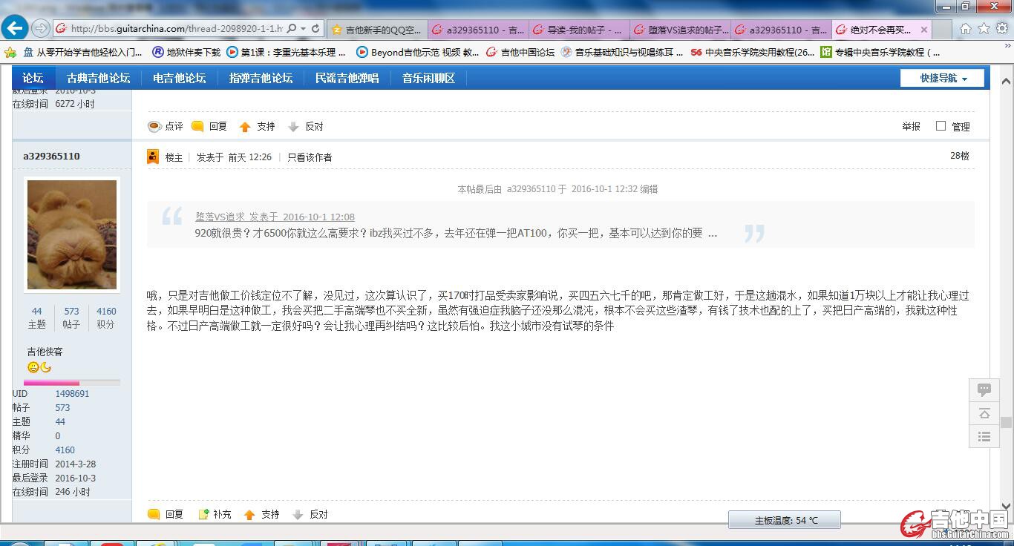Image resolution: width=1014 pixels, height=546 pixels.
Task: Open quoted post 堕落VS追求 发表于 link
Action: tap(275, 217)
